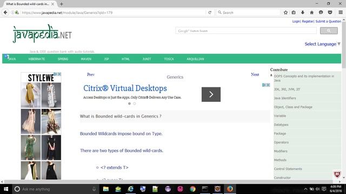Open the JAVA menu item
Screen dimensions: 346x194
click(11, 59)
